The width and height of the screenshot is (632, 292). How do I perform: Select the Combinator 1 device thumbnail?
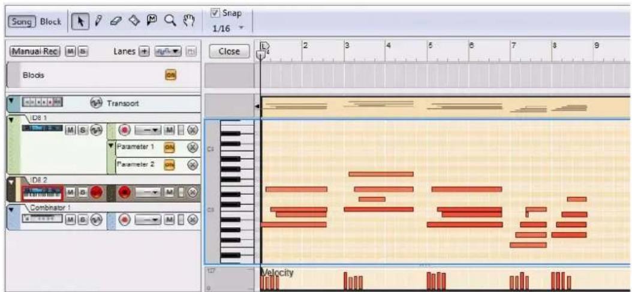[42, 218]
